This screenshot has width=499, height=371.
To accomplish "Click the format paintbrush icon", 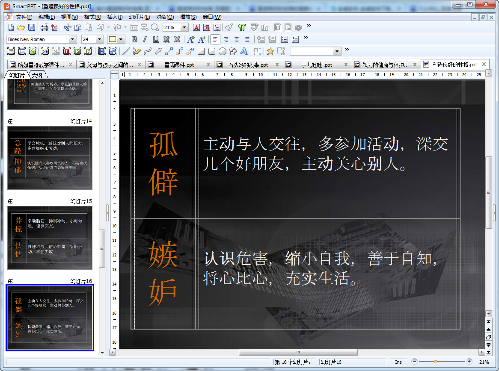I will (x=229, y=28).
